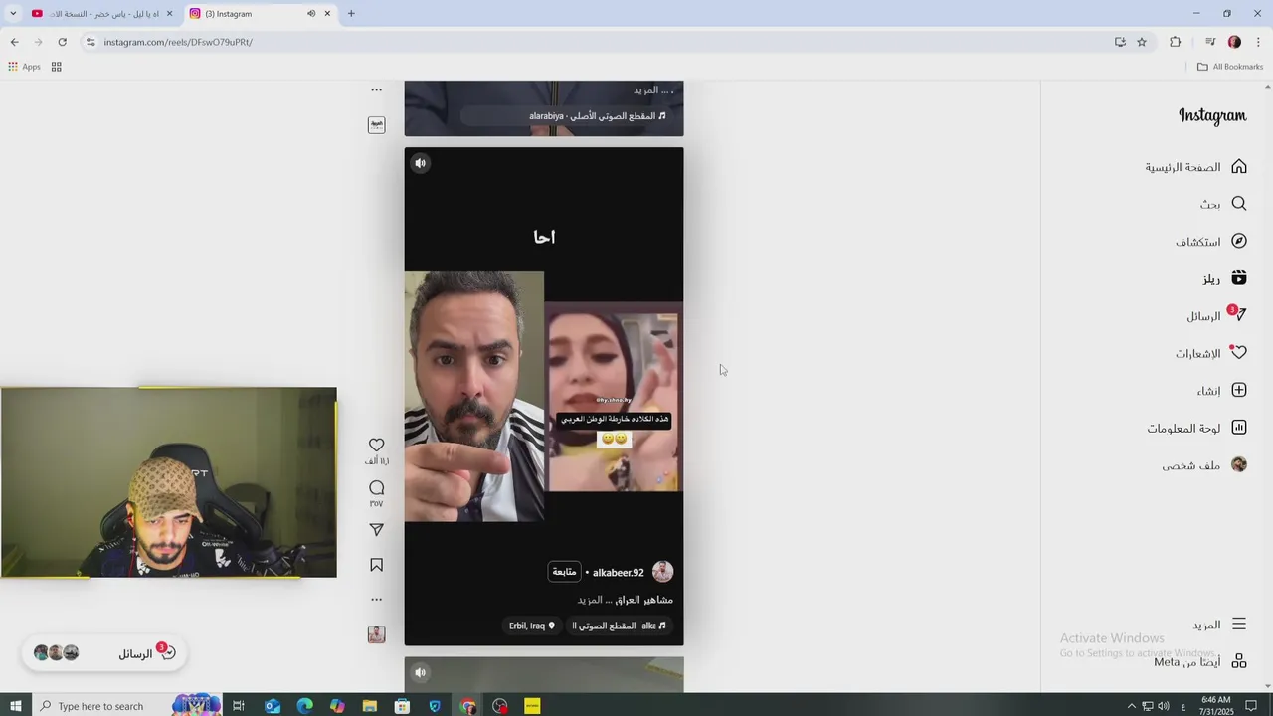Open the original audio link on the alkabeer.92 reel
The width and height of the screenshot is (1273, 716).
[620, 626]
